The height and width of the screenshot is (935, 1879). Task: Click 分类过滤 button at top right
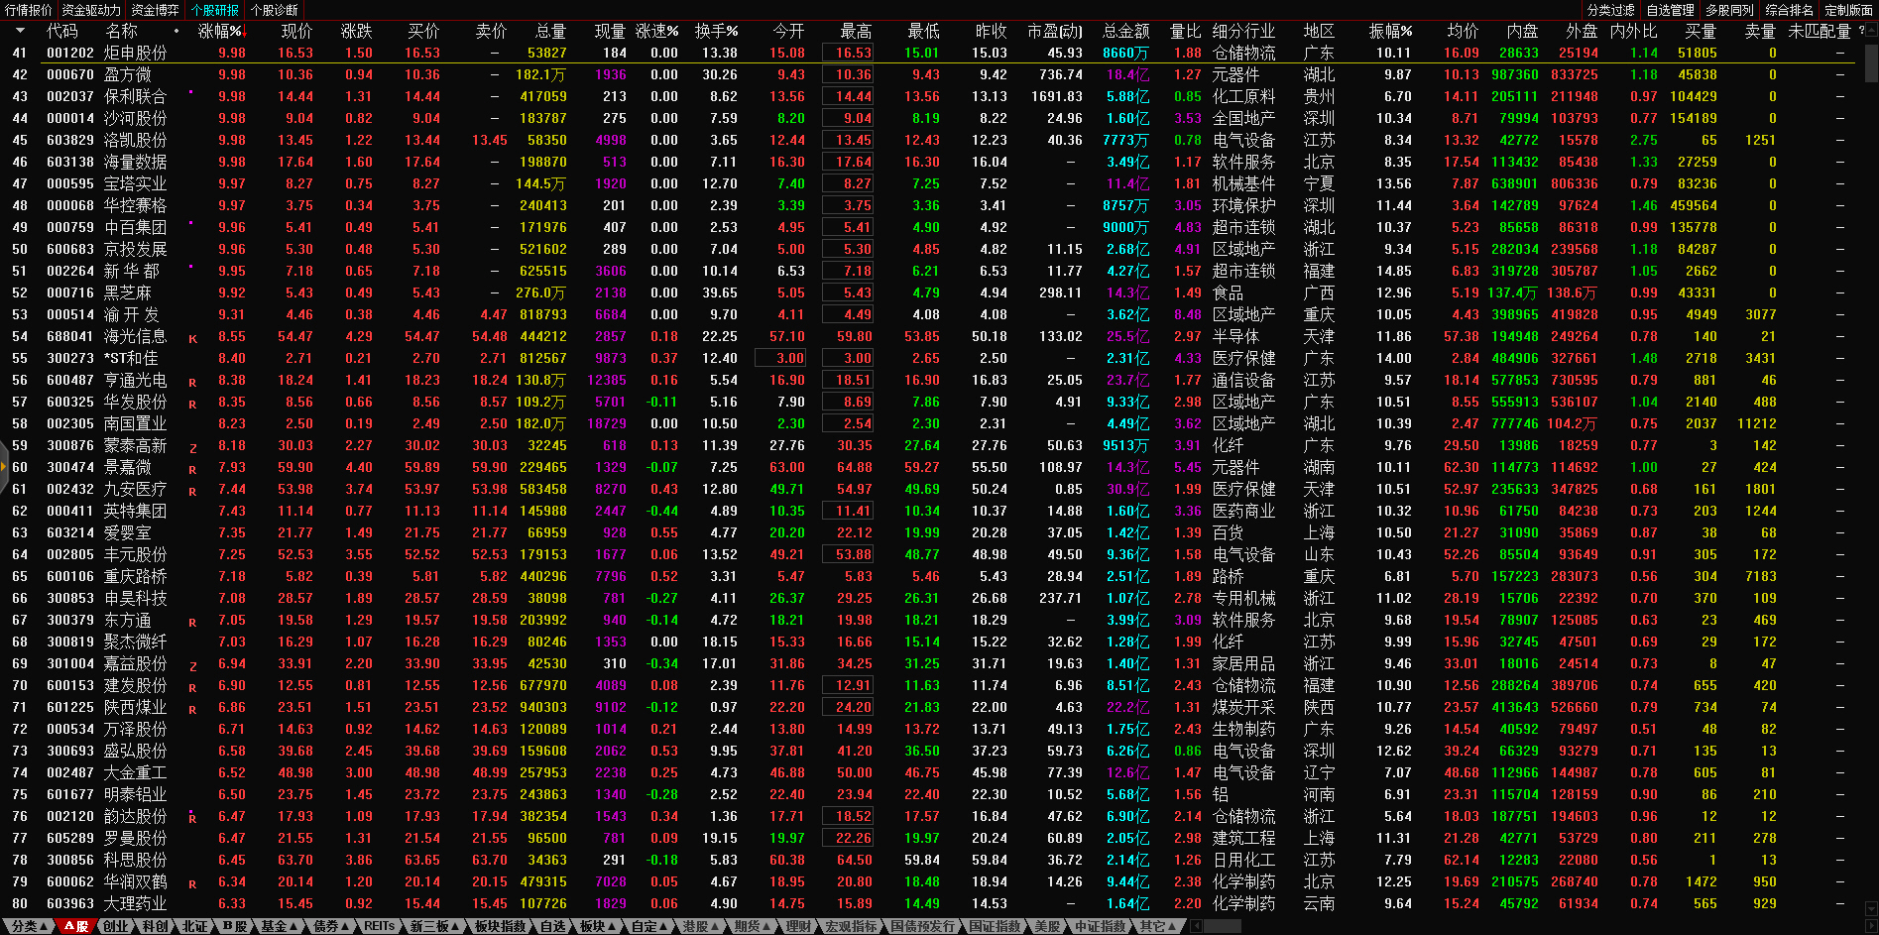1610,10
